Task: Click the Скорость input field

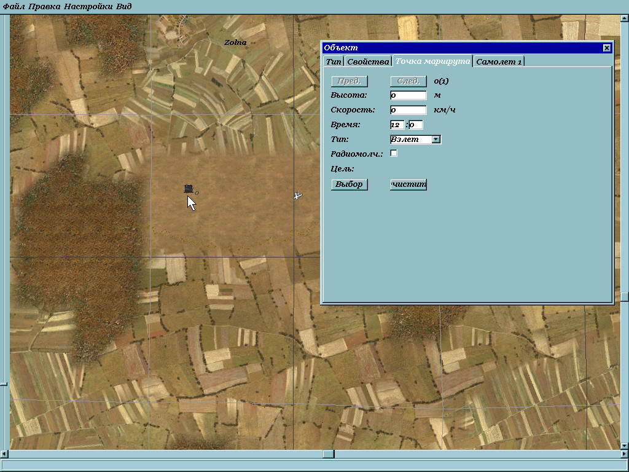Action: coord(408,109)
